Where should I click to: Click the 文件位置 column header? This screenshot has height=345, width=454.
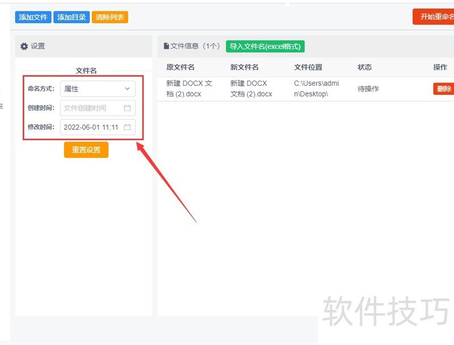pos(308,67)
